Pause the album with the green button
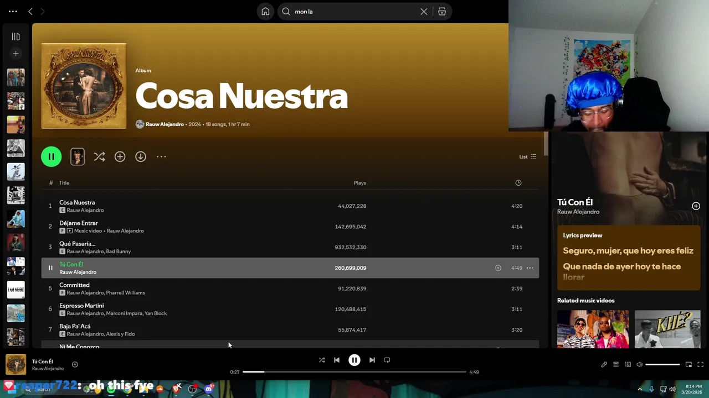This screenshot has width=709, height=398. [x=51, y=156]
